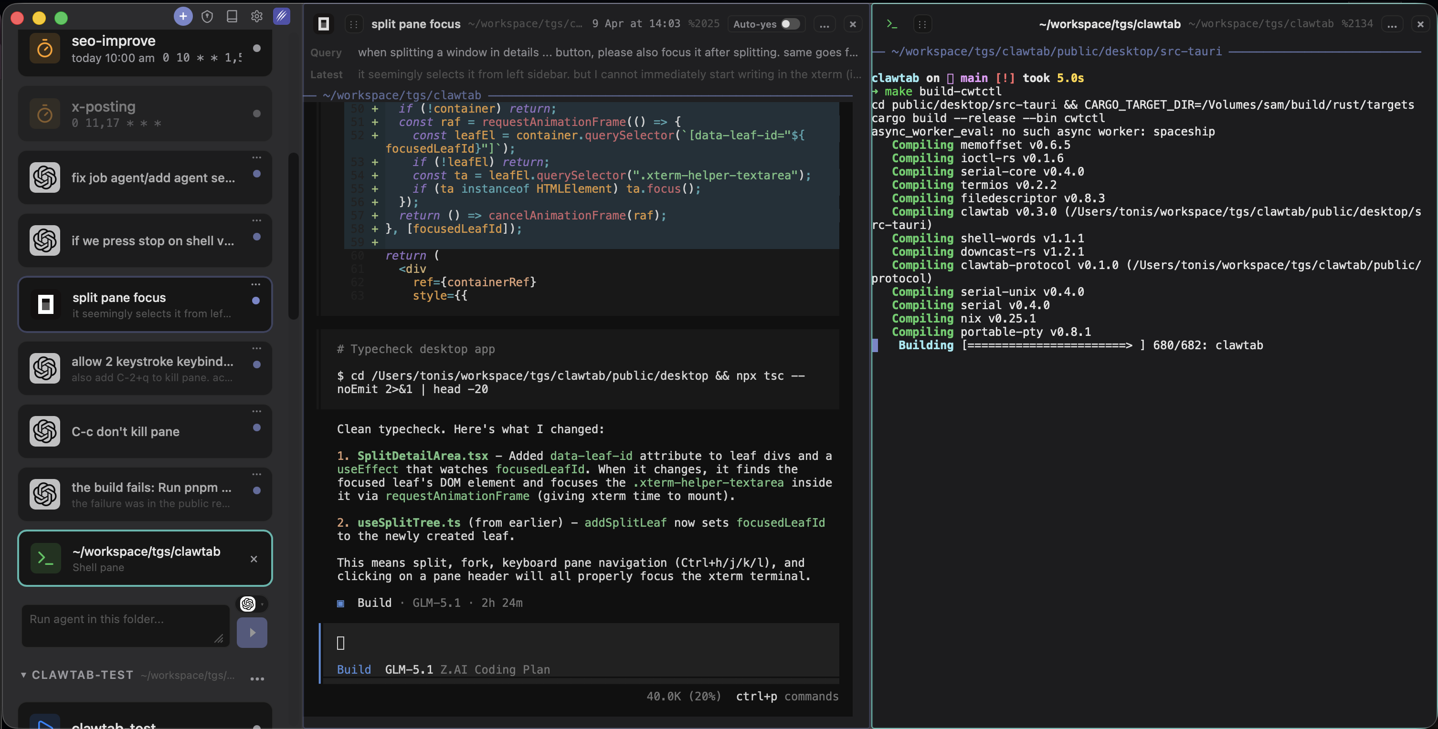Click the terminal icon on the Shell pane entry
The width and height of the screenshot is (1438, 729).
click(x=45, y=558)
